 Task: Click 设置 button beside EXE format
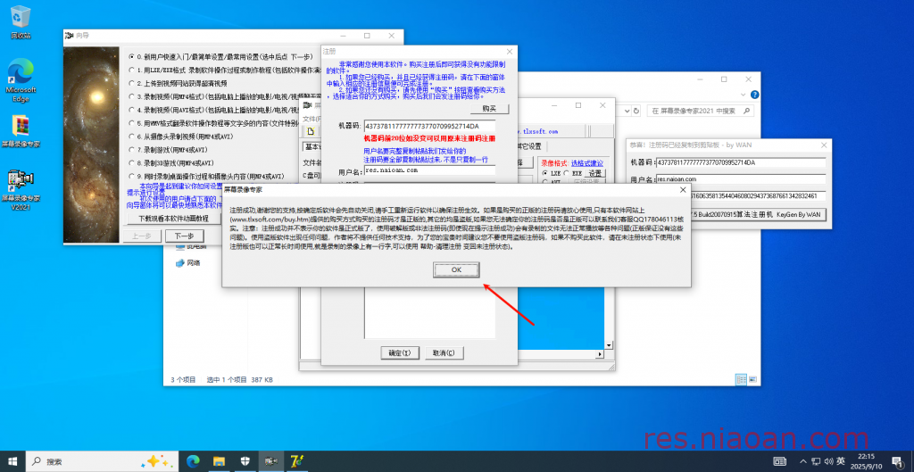point(594,174)
